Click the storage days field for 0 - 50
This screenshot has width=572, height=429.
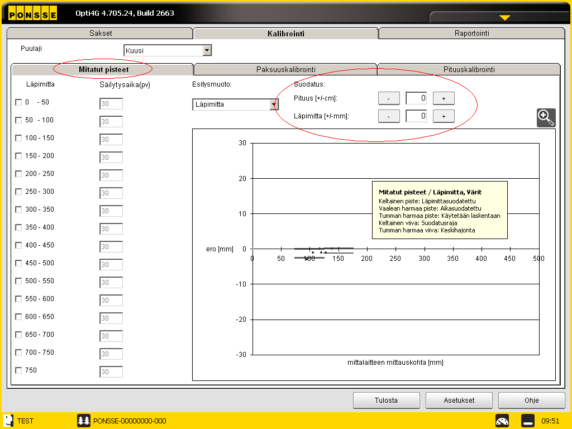111,103
